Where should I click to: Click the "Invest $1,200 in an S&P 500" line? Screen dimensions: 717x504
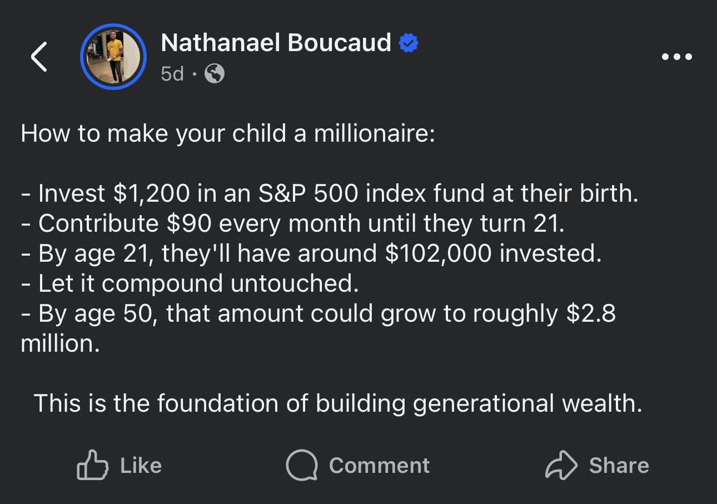[330, 193]
